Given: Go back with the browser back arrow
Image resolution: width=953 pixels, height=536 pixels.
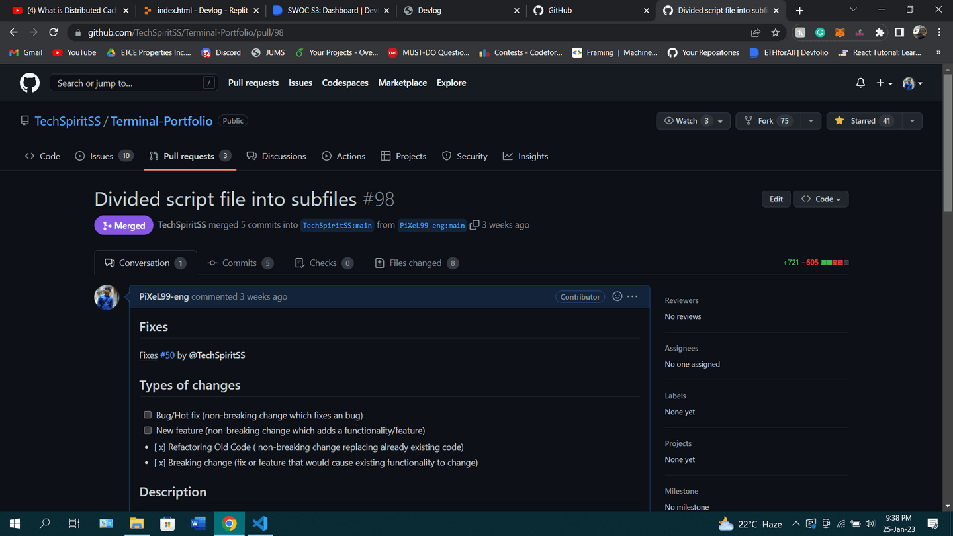Looking at the screenshot, I should tap(14, 32).
